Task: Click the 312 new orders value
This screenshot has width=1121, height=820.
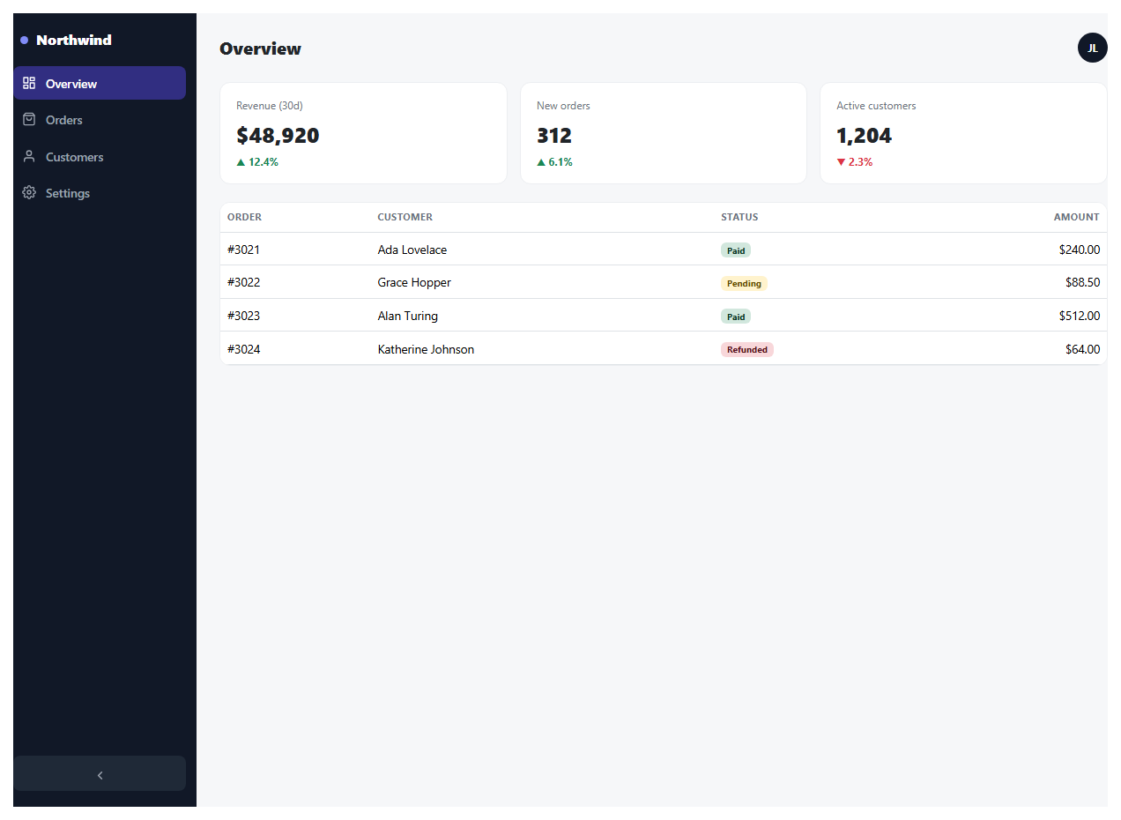Action: click(554, 135)
